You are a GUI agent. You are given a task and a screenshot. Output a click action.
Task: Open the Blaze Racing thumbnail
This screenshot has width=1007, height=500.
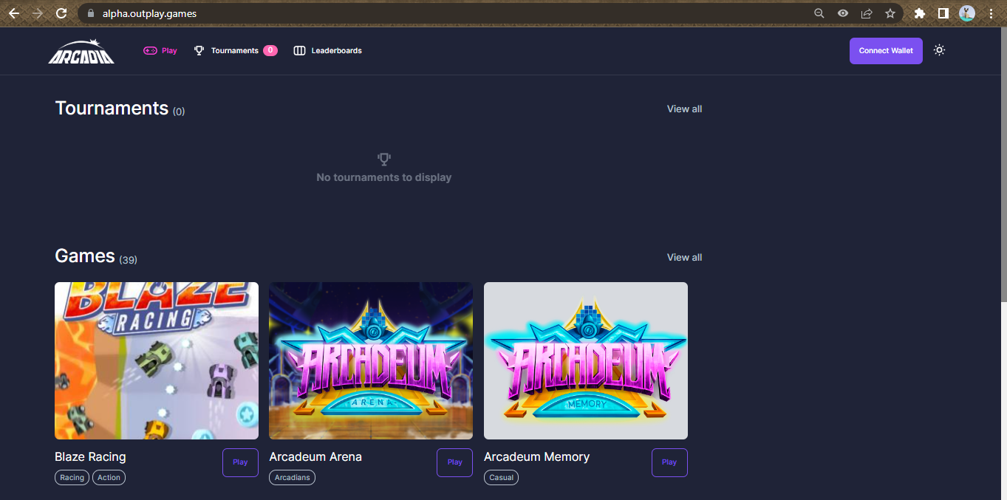(x=157, y=360)
